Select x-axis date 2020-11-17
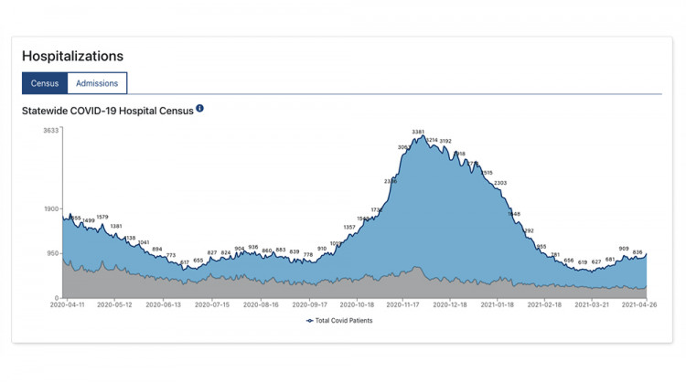Screen dimensions: 686x384 403,304
